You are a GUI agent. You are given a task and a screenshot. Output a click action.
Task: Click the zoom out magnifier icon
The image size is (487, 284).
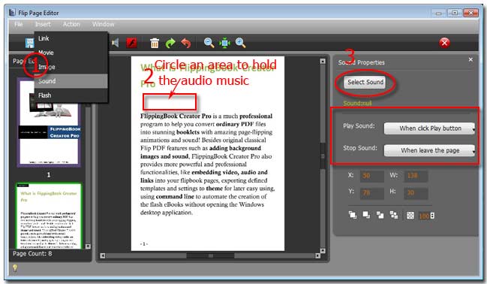click(x=209, y=43)
